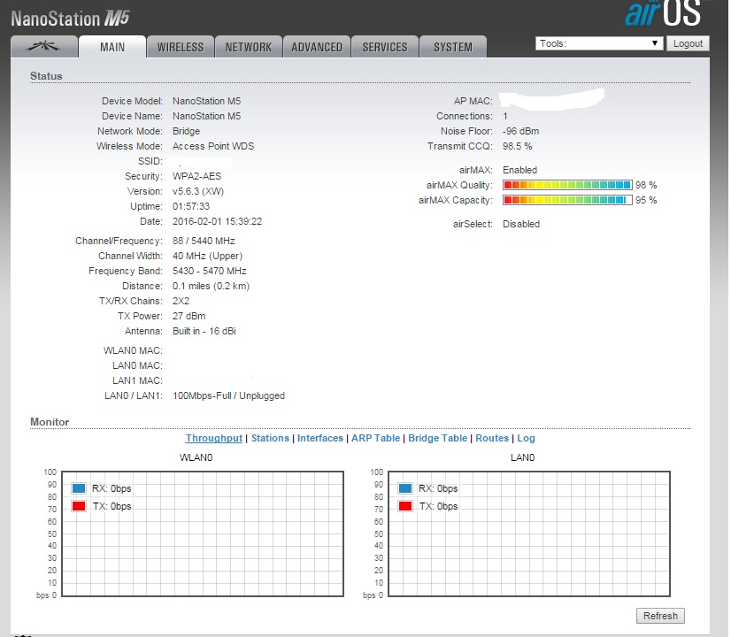Click the NanoStation M5 header logo
Image resolution: width=731 pixels, height=637 pixels.
(x=70, y=19)
